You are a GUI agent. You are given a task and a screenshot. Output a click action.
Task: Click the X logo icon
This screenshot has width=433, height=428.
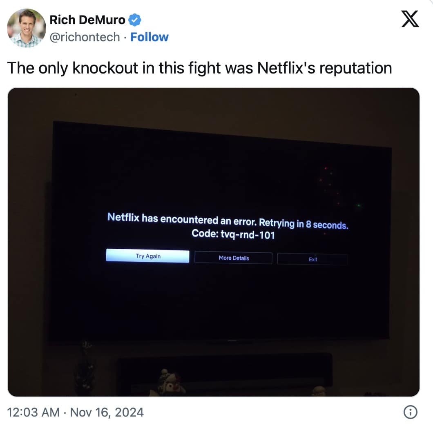(410, 19)
